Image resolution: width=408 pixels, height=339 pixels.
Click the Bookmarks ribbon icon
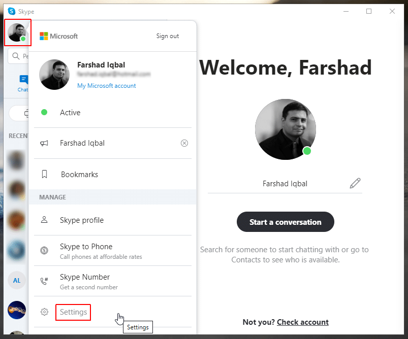click(x=44, y=175)
